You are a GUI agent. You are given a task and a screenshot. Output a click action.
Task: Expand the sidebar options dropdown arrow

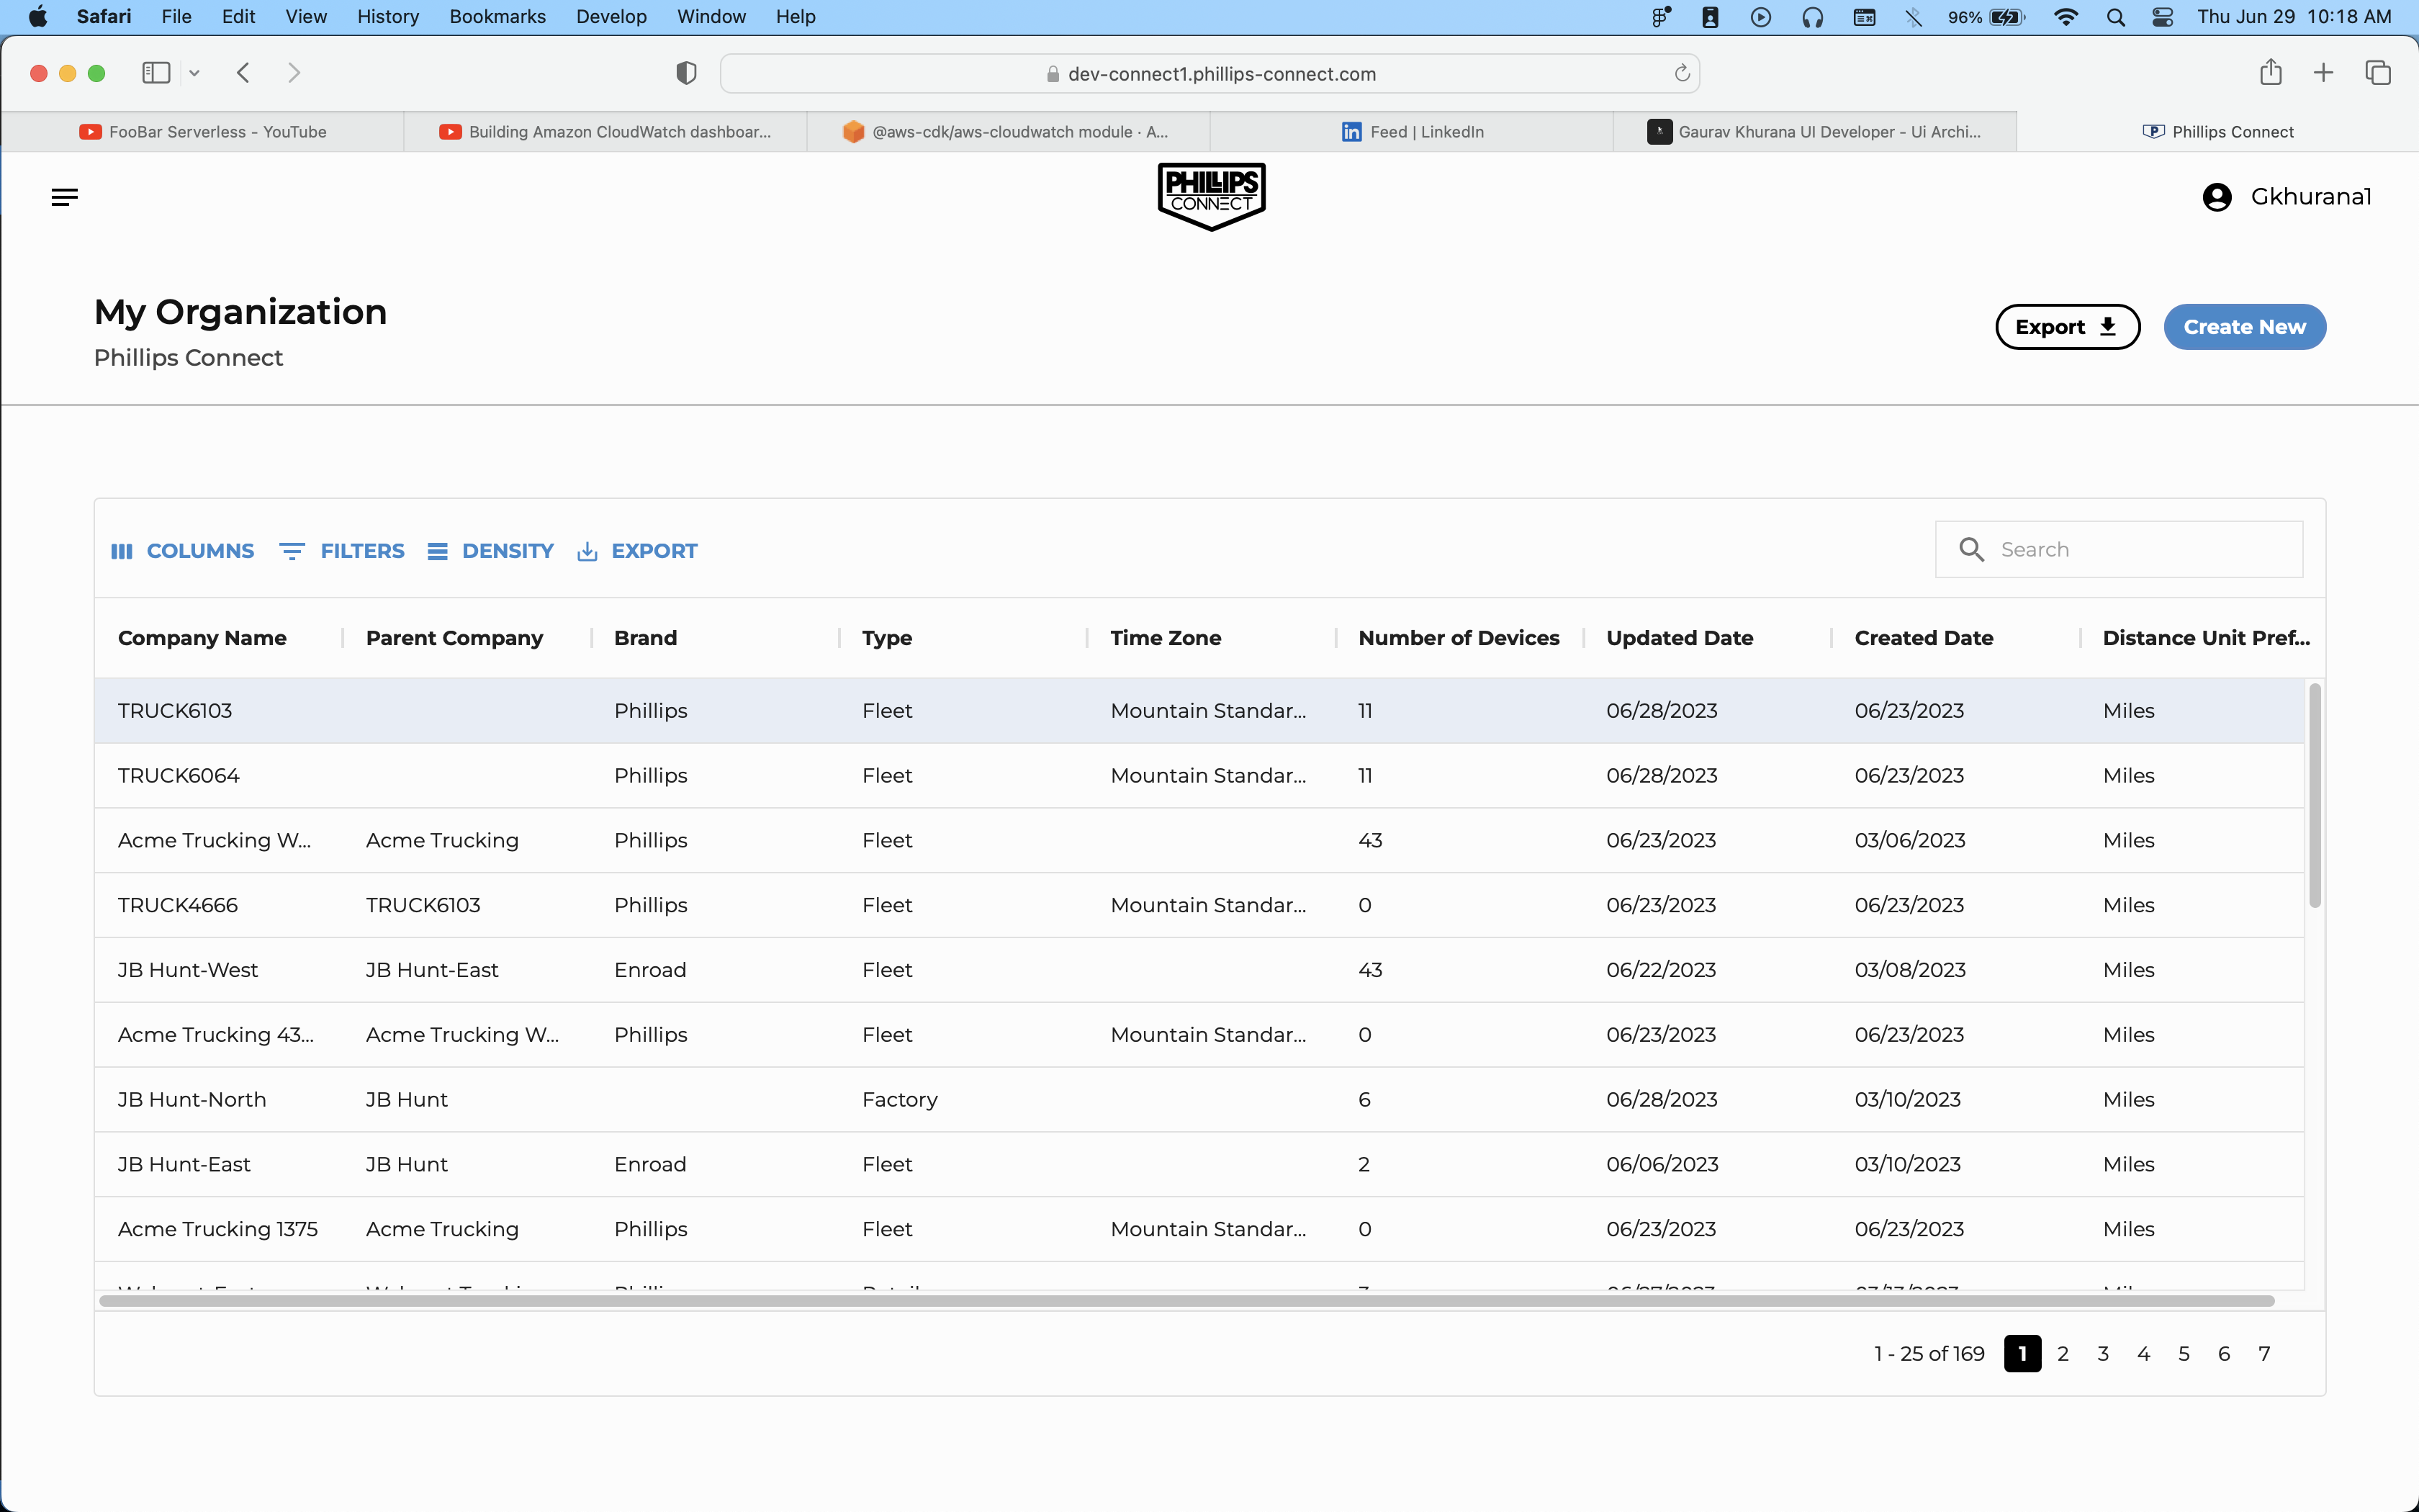pyautogui.click(x=195, y=73)
